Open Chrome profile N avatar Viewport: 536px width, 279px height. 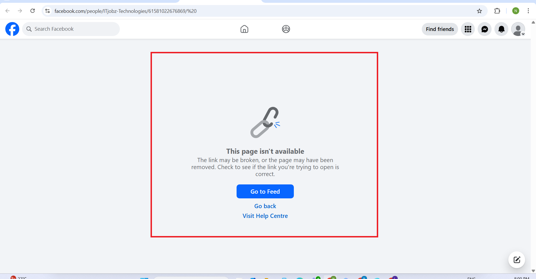516,11
